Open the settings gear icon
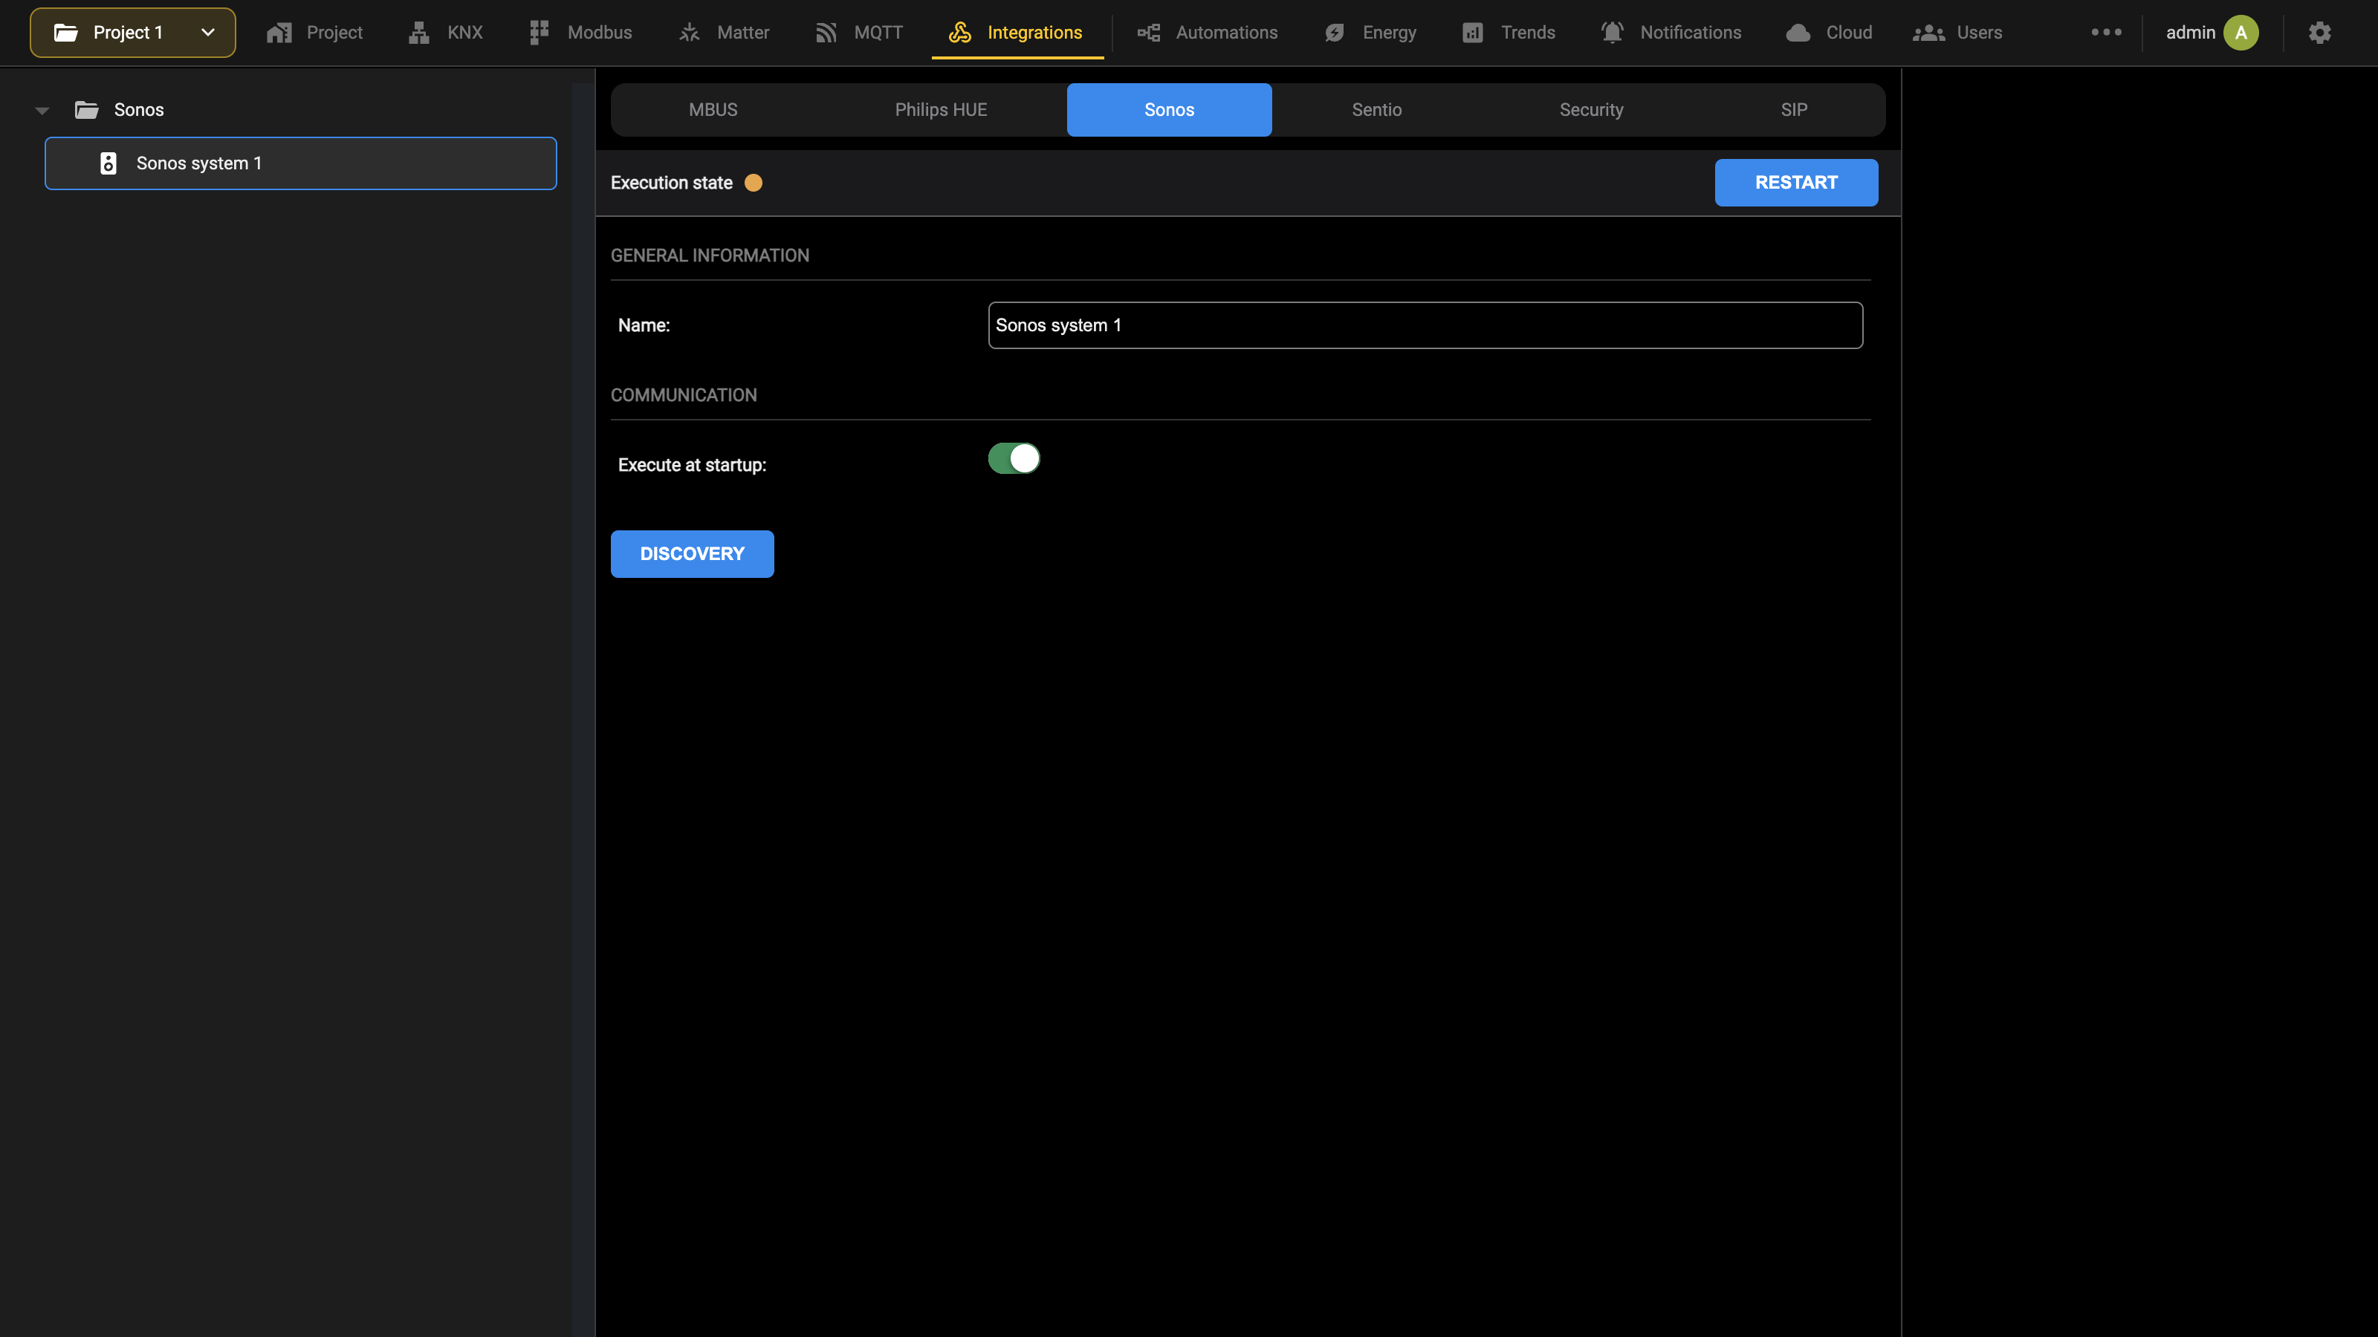The width and height of the screenshot is (2378, 1337). coord(2320,32)
